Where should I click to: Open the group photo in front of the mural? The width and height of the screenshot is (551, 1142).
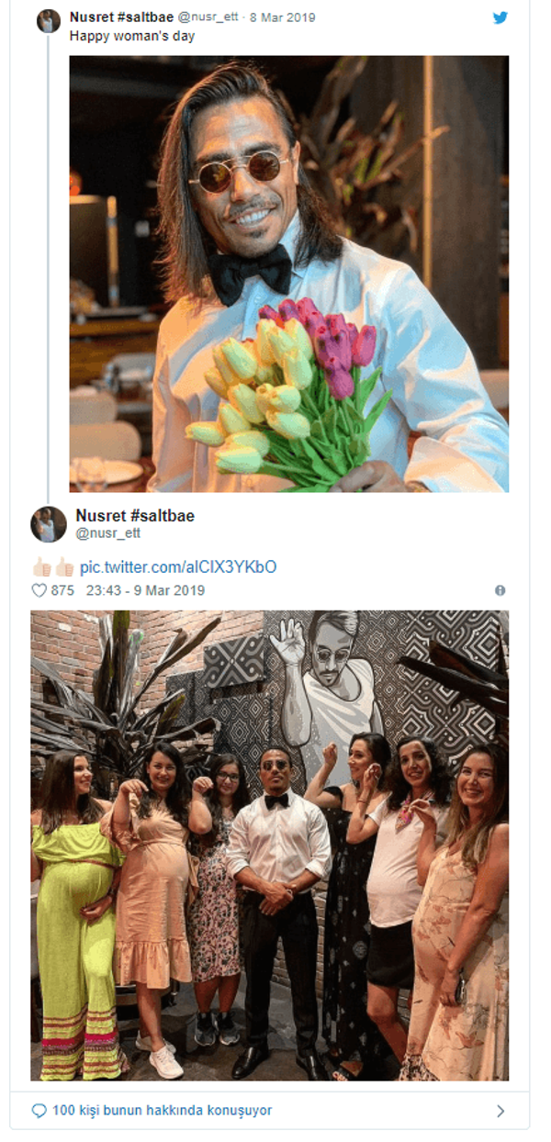click(269, 845)
